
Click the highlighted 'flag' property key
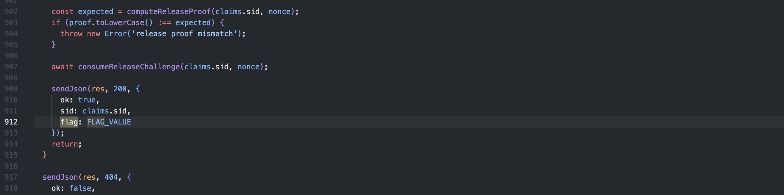69,122
